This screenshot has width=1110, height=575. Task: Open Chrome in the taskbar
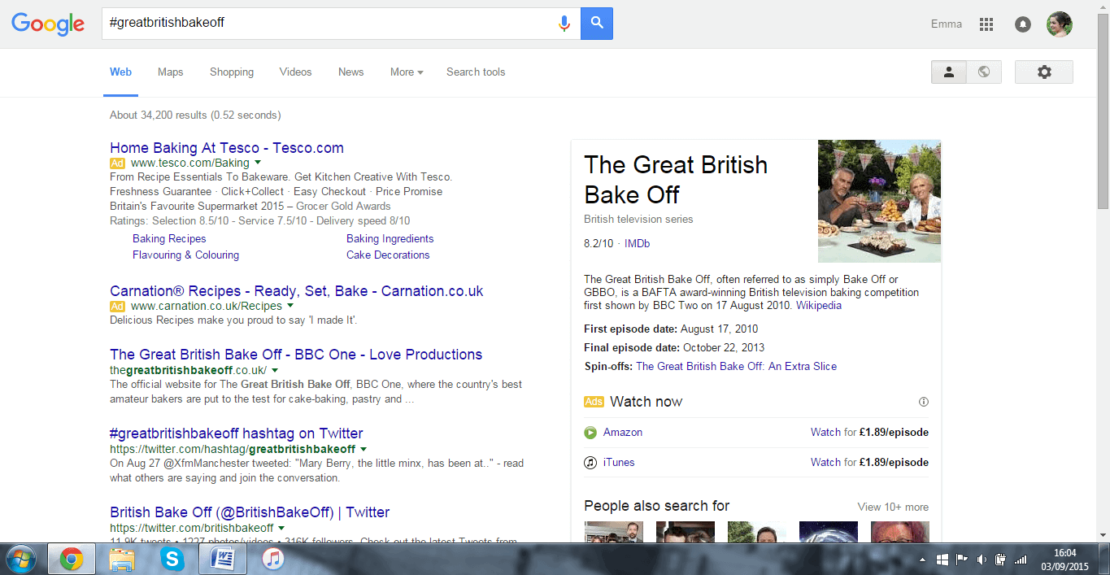pos(72,559)
